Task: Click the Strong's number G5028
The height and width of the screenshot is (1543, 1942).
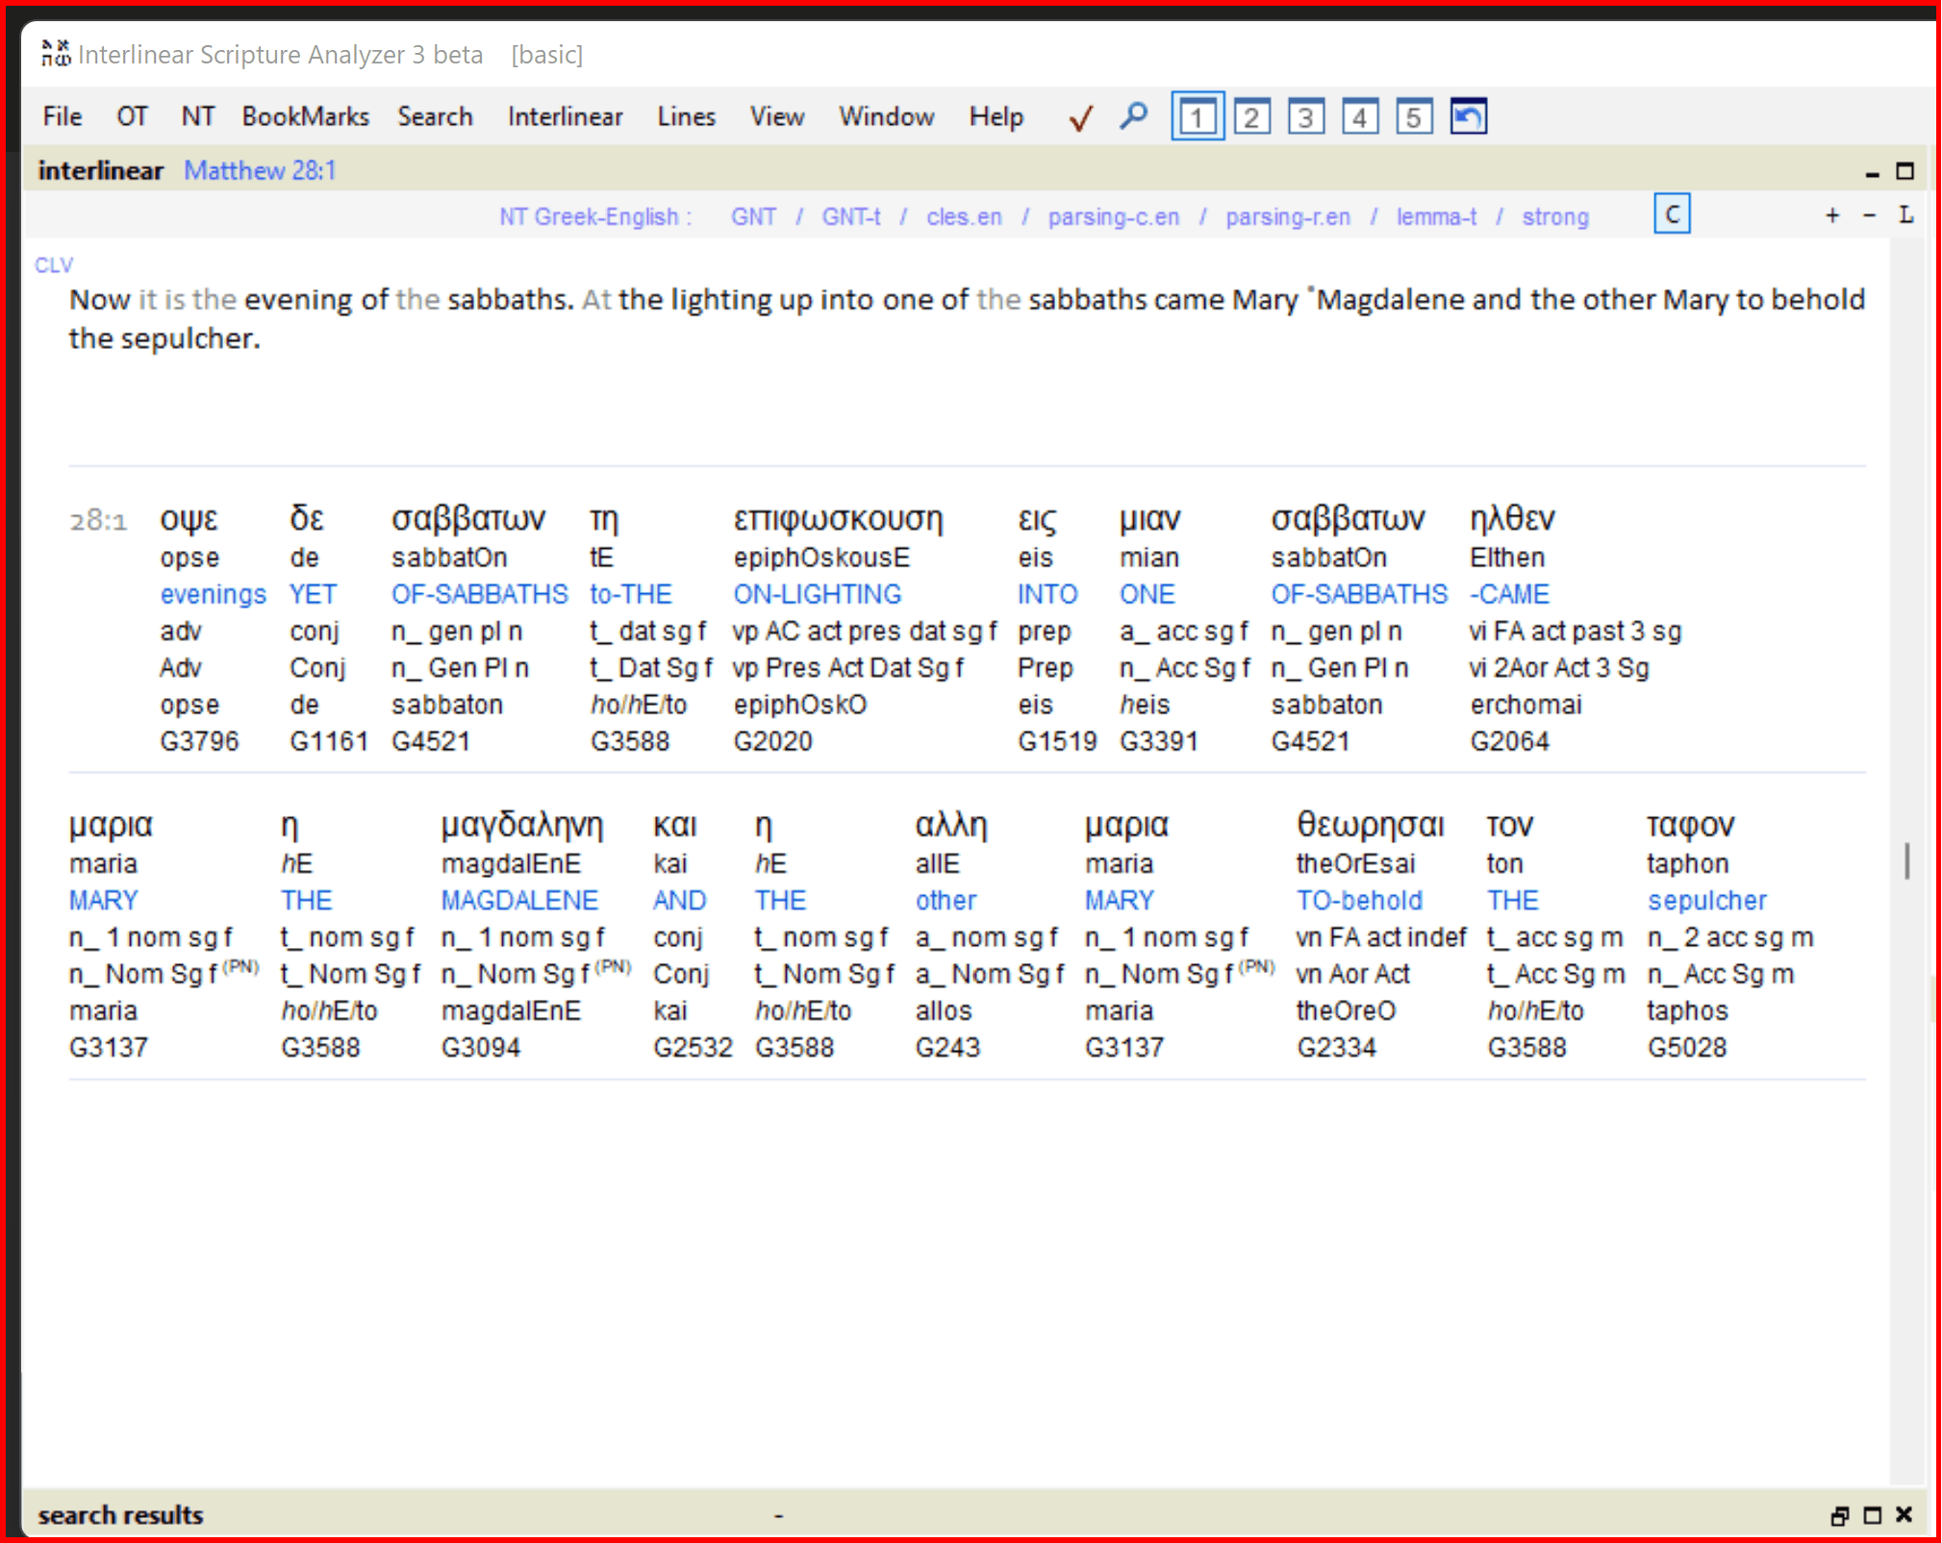Action: [x=1686, y=1047]
